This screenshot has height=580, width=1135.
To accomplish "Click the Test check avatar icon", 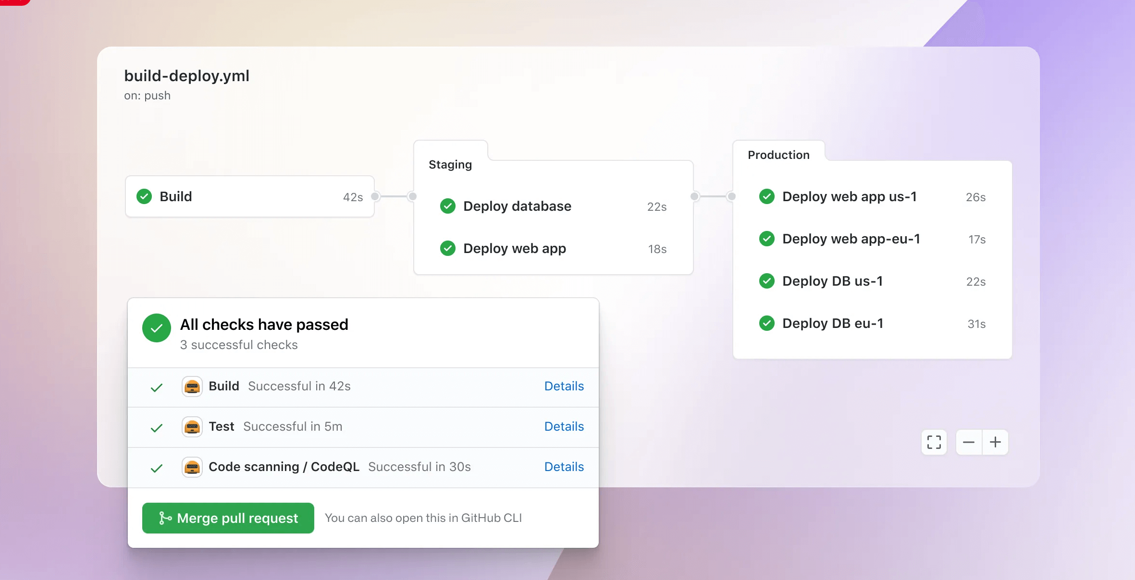I will [192, 427].
